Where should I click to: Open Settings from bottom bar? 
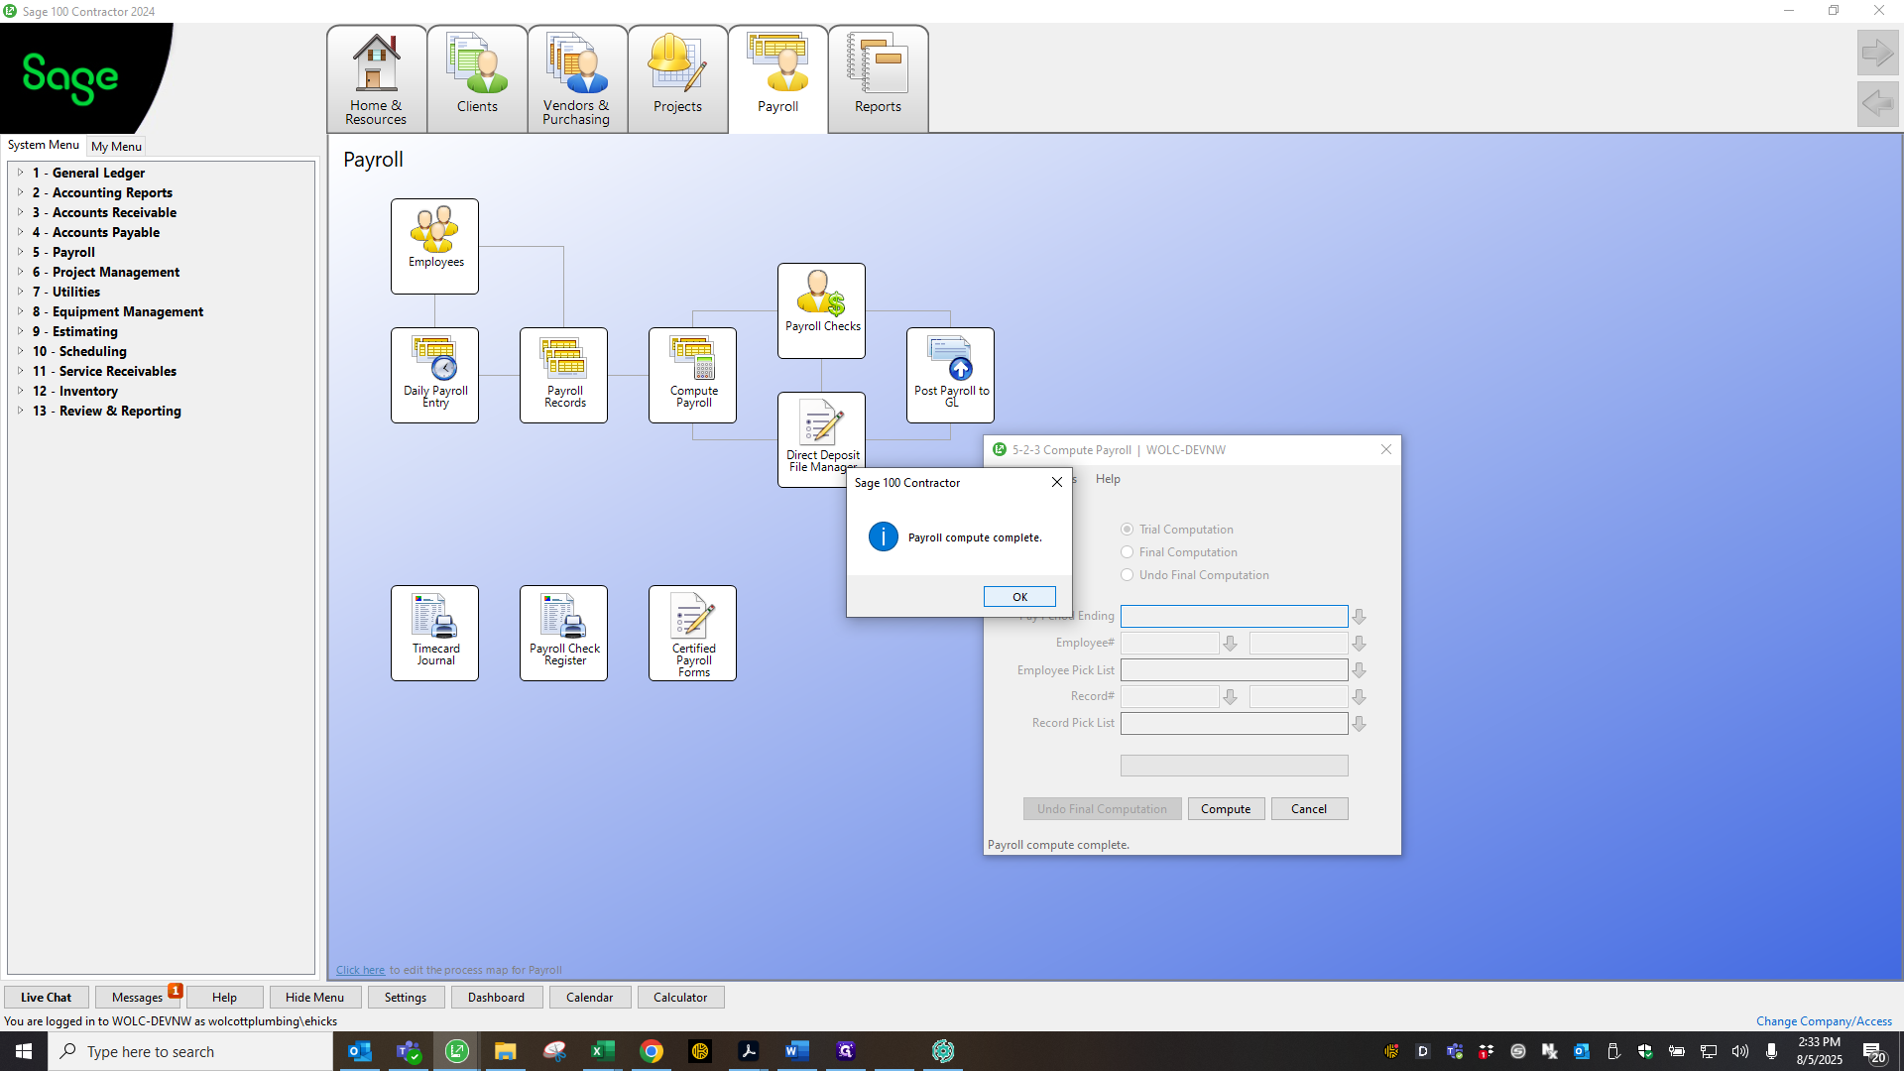pos(406,998)
